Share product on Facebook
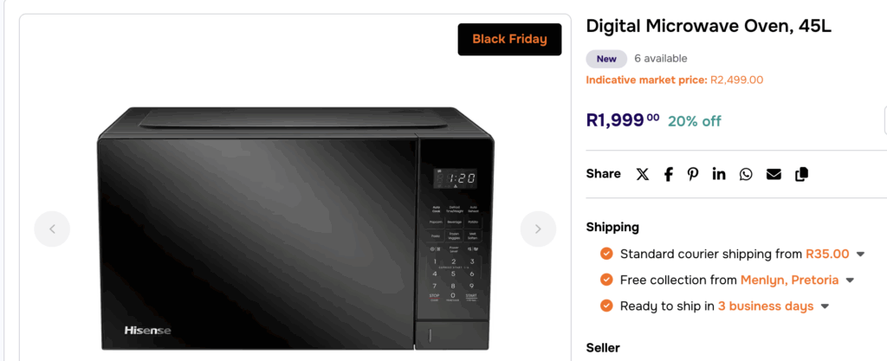Screen dimensions: 887x361 point(668,174)
